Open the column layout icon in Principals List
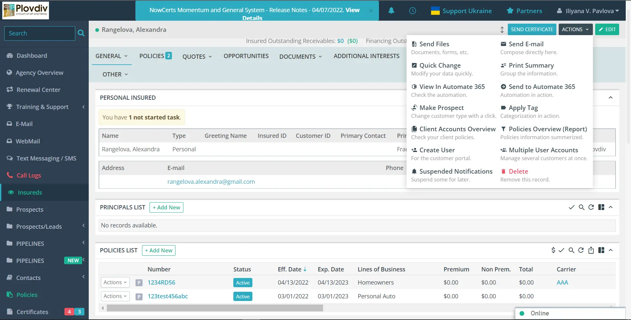 point(601,207)
